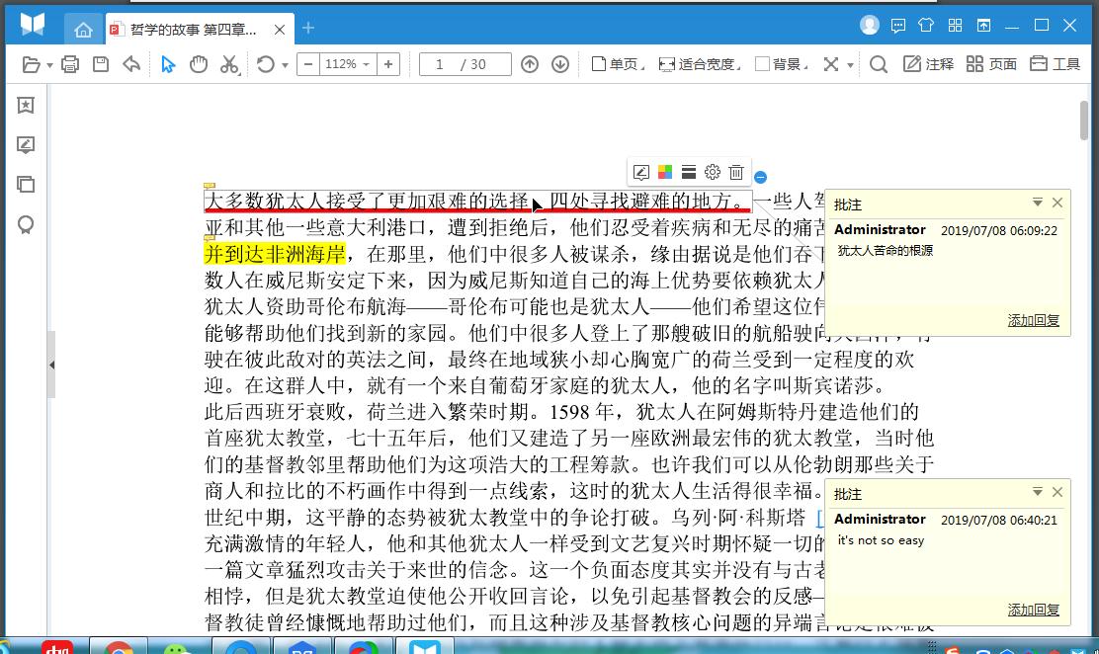The image size is (1099, 654).
Task: Open the zoom percentage dropdown
Action: [x=347, y=64]
